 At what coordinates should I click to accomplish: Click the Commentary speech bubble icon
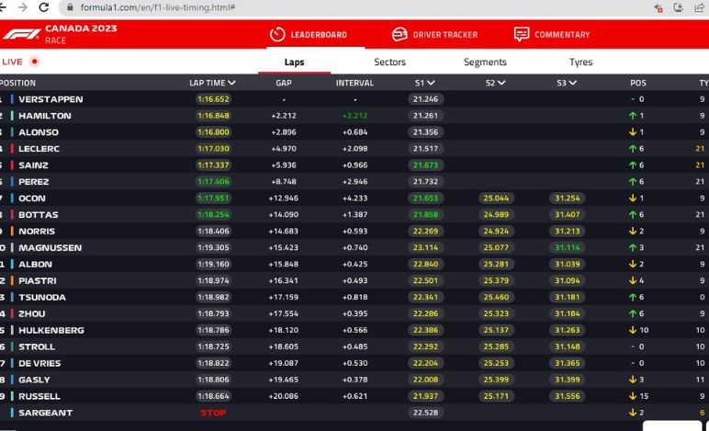point(522,35)
